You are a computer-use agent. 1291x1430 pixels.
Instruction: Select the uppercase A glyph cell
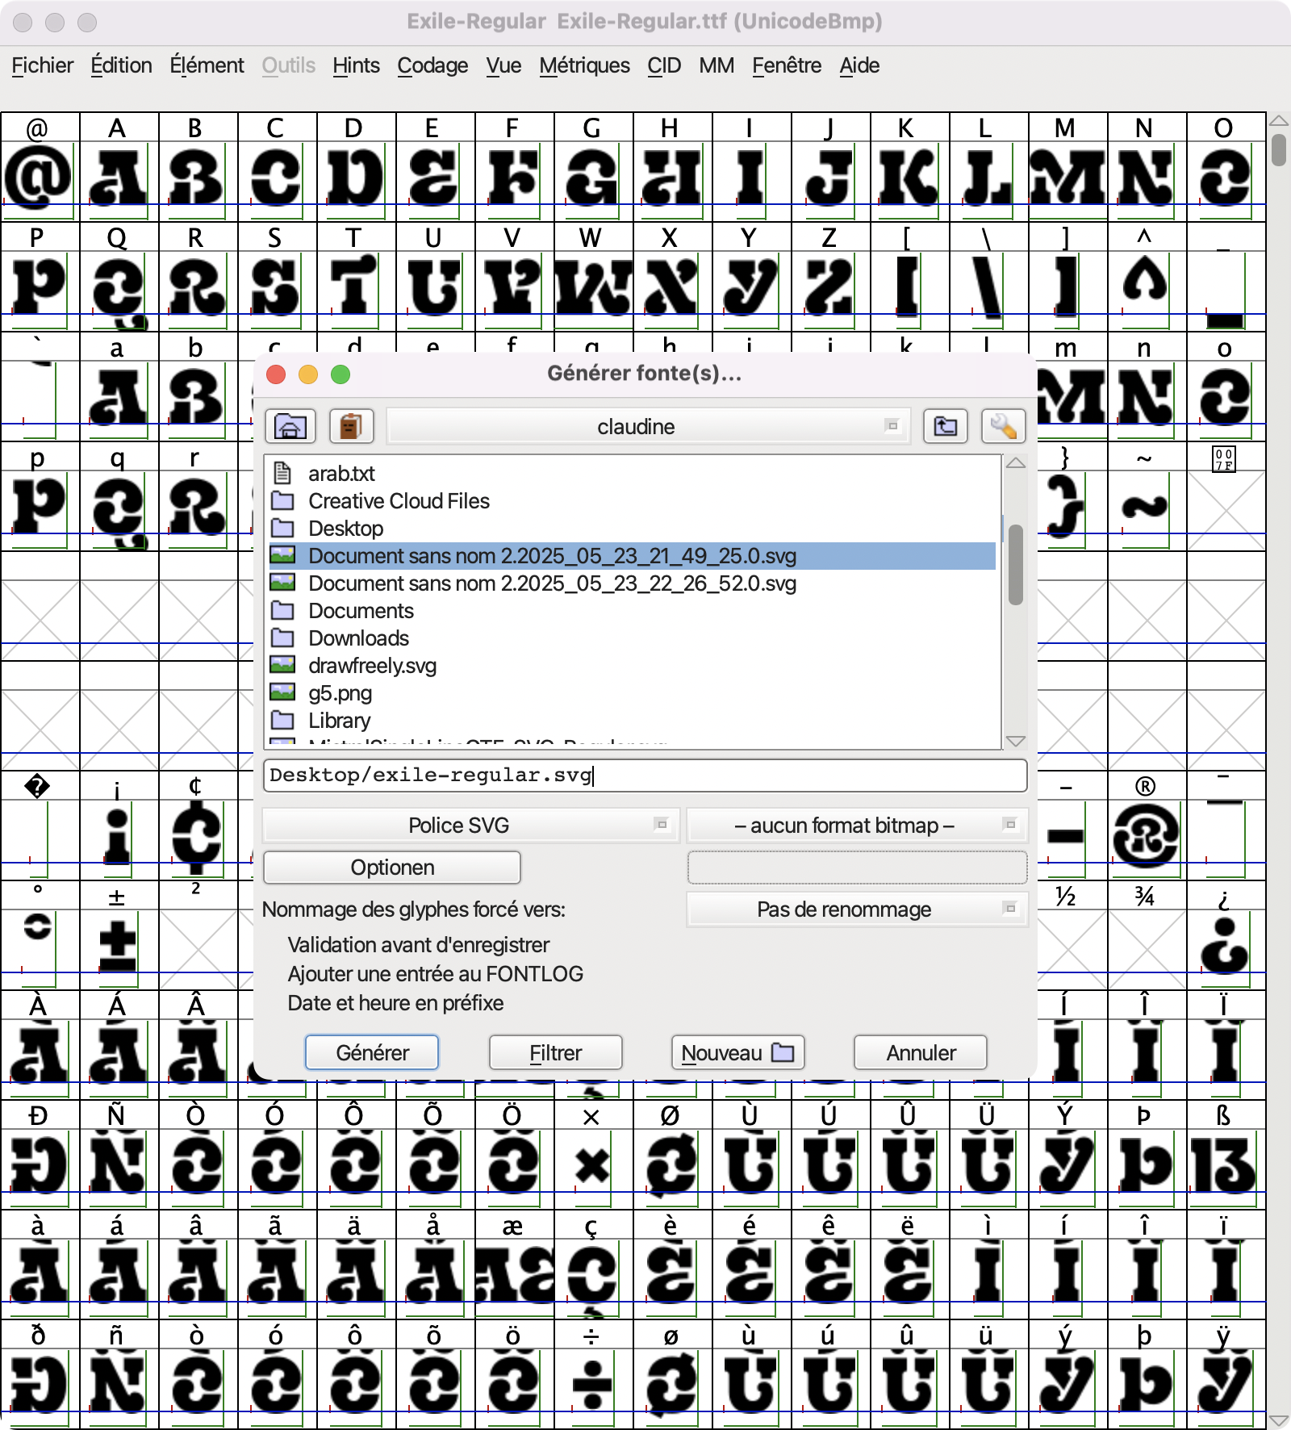[x=119, y=180]
